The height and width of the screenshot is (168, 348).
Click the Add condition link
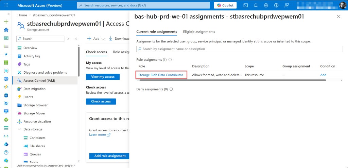coord(323,75)
